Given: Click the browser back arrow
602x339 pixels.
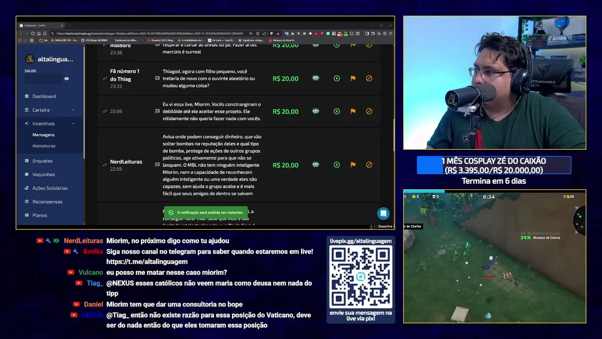Looking at the screenshot, I should click(21, 33).
